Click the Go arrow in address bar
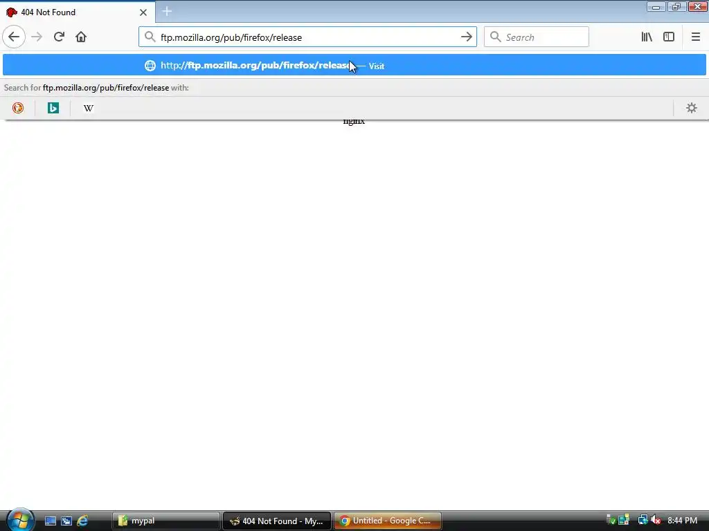The image size is (709, 531). coord(467,37)
